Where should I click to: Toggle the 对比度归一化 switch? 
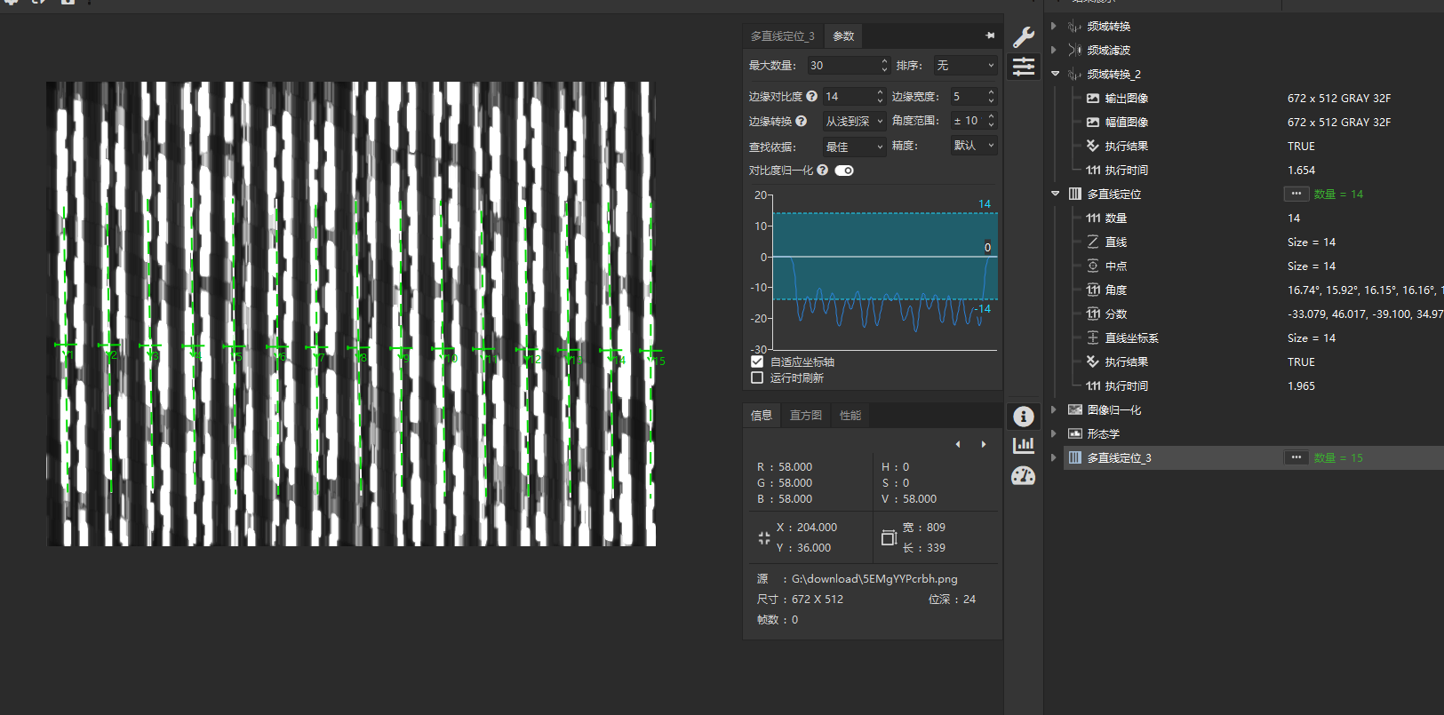click(x=844, y=171)
